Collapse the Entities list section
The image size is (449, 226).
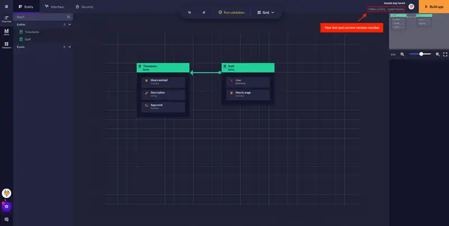[x=69, y=25]
